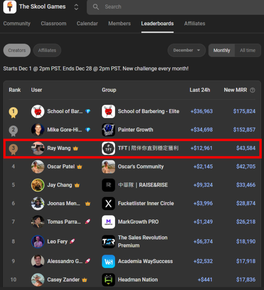Screen dimensions: 264x290
Task: Open Painter Growth group link
Action: click(135, 130)
